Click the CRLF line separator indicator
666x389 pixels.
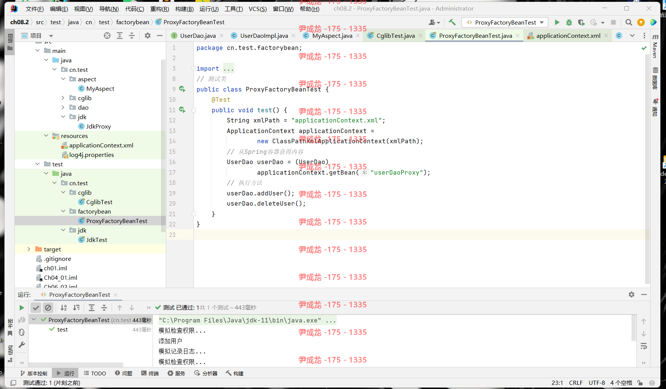pyautogui.click(x=576, y=383)
